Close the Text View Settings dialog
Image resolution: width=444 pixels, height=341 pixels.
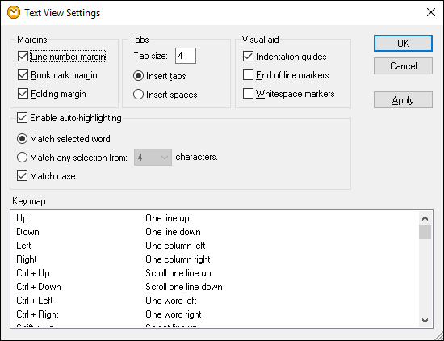coord(431,12)
